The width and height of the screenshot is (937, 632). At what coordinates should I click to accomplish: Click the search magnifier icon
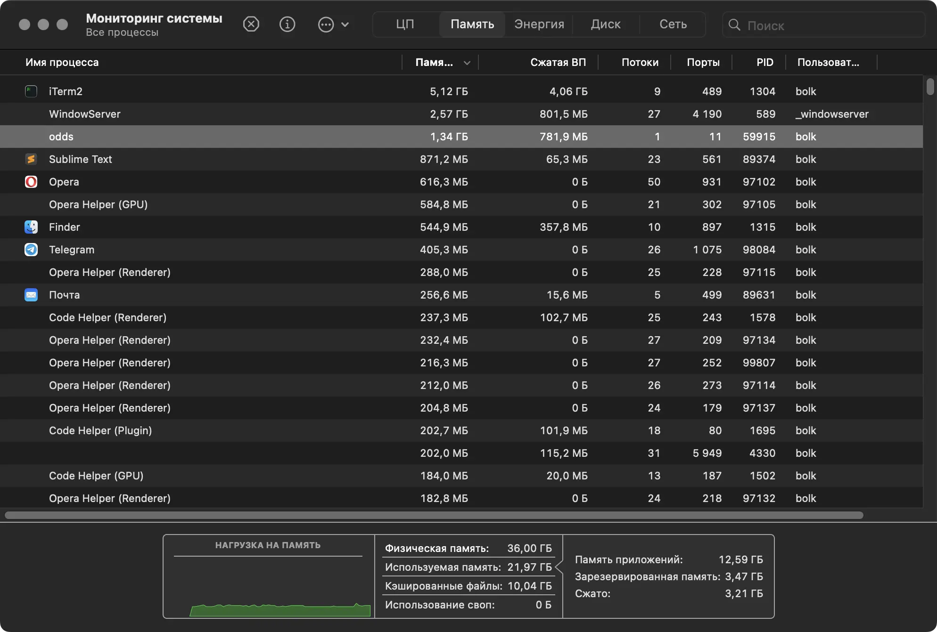coord(734,25)
